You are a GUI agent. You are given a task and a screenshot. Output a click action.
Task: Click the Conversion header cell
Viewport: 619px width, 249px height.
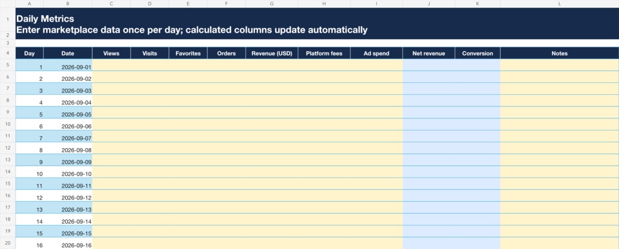point(478,53)
